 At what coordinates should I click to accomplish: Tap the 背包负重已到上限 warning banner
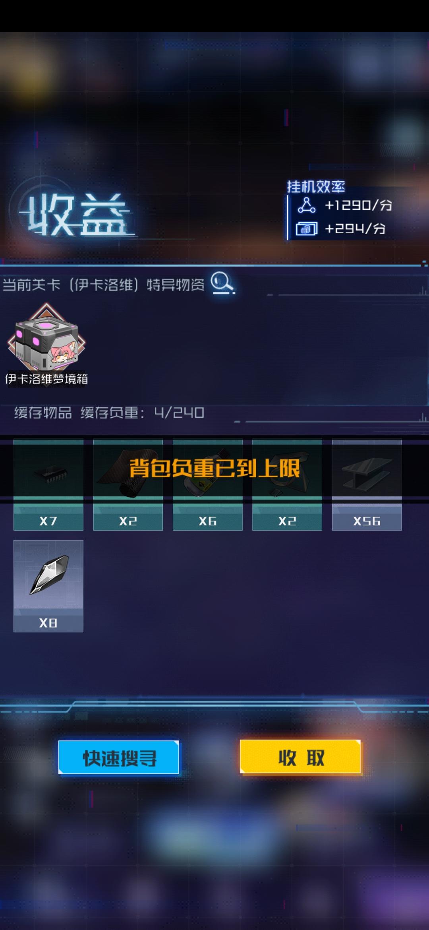tap(214, 468)
